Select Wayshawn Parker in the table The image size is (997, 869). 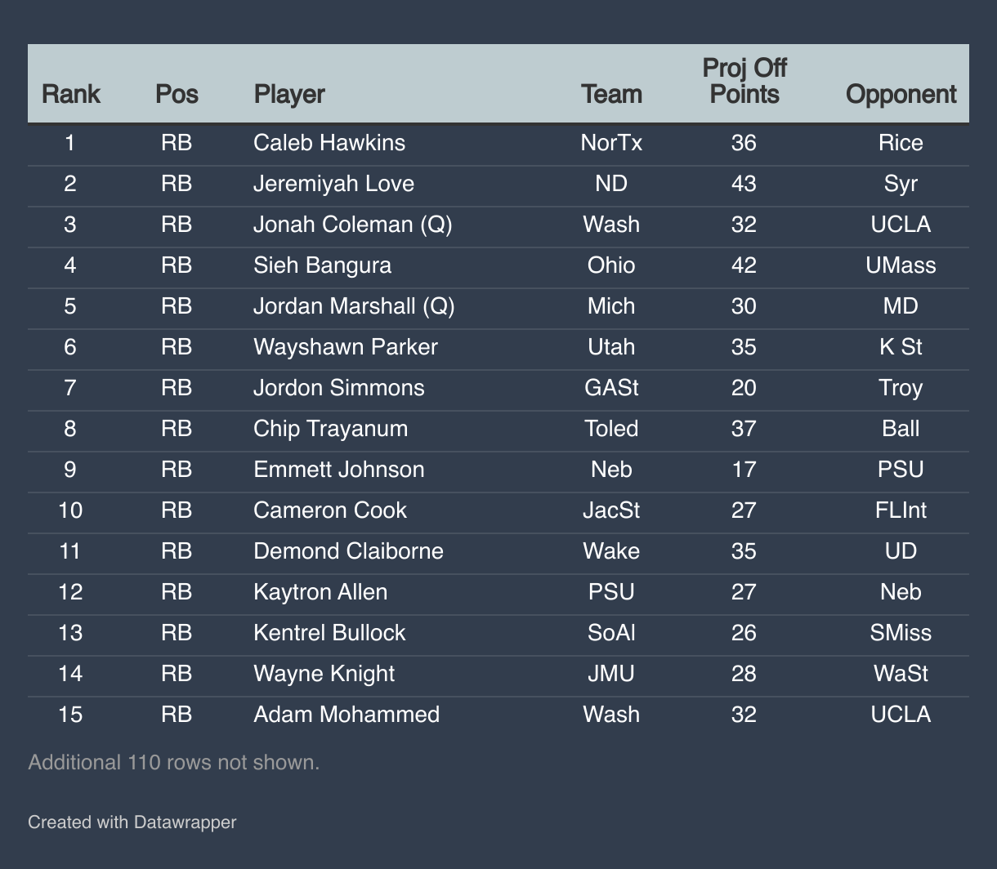point(346,347)
